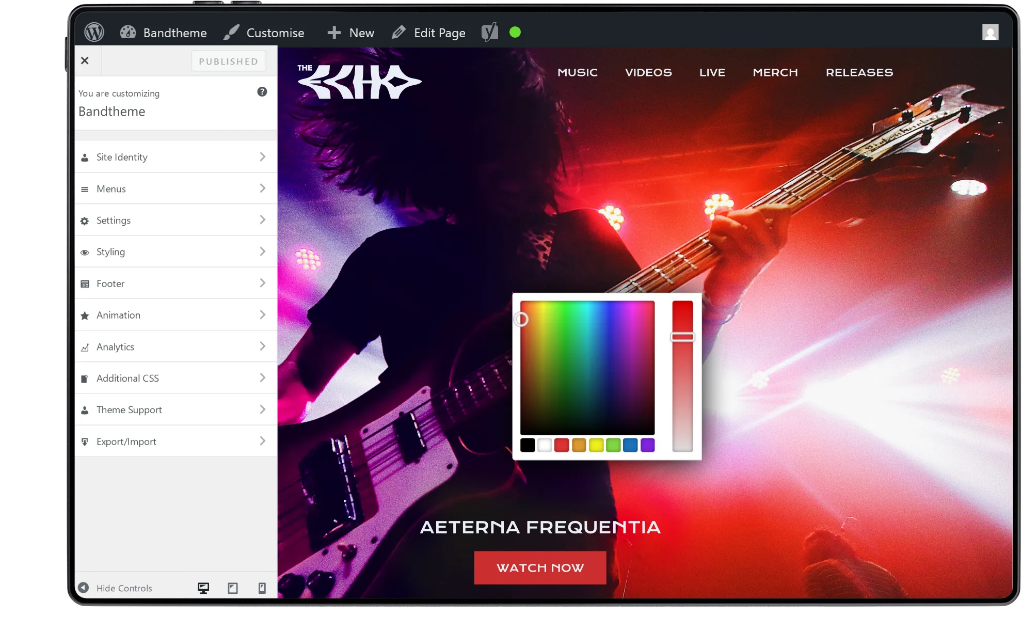Open the Yoast SEO icon
The height and width of the screenshot is (632, 1022).
[489, 31]
